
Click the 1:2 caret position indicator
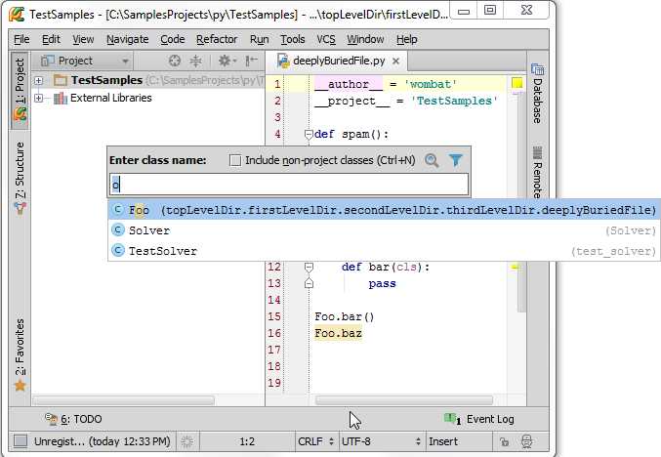(247, 441)
